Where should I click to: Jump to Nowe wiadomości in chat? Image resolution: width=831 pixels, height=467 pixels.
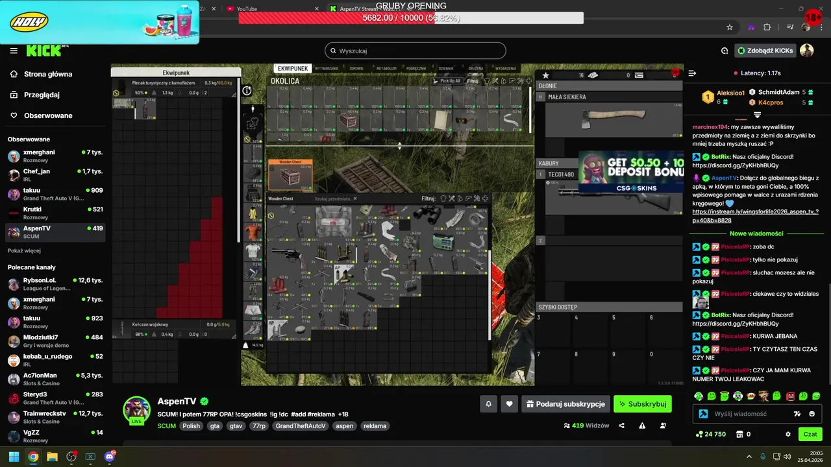(756, 233)
